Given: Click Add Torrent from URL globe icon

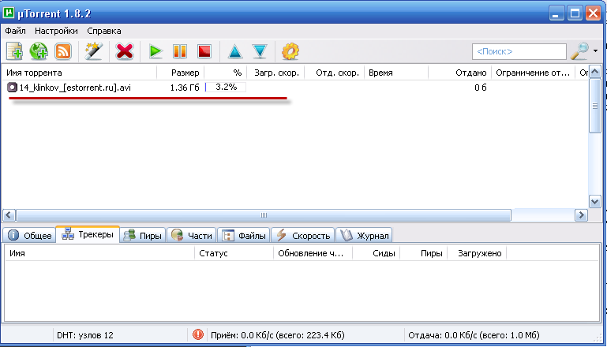Looking at the screenshot, I should pos(39,51).
